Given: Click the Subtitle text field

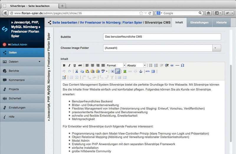Looking at the screenshot, I should tap(162, 37).
